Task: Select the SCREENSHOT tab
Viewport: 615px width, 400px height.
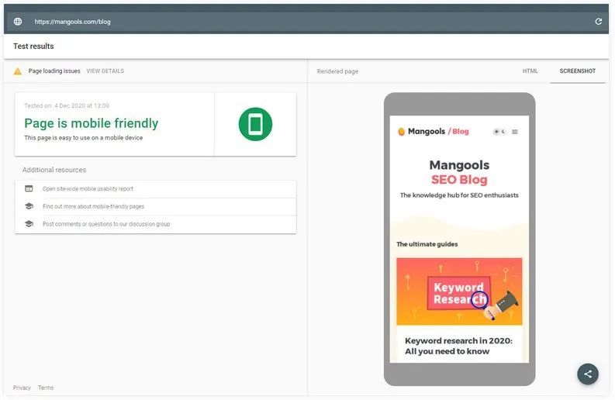Action: pyautogui.click(x=577, y=71)
